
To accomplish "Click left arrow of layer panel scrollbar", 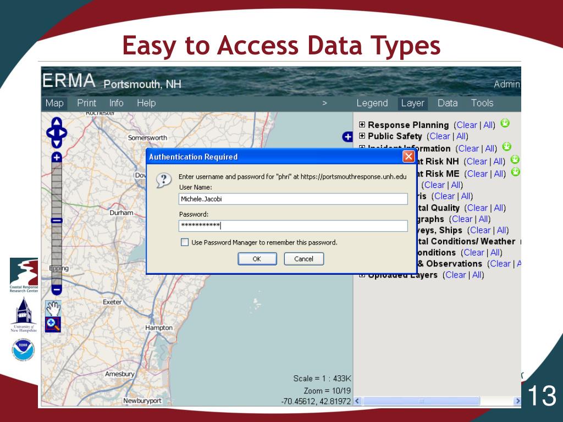I will point(357,401).
